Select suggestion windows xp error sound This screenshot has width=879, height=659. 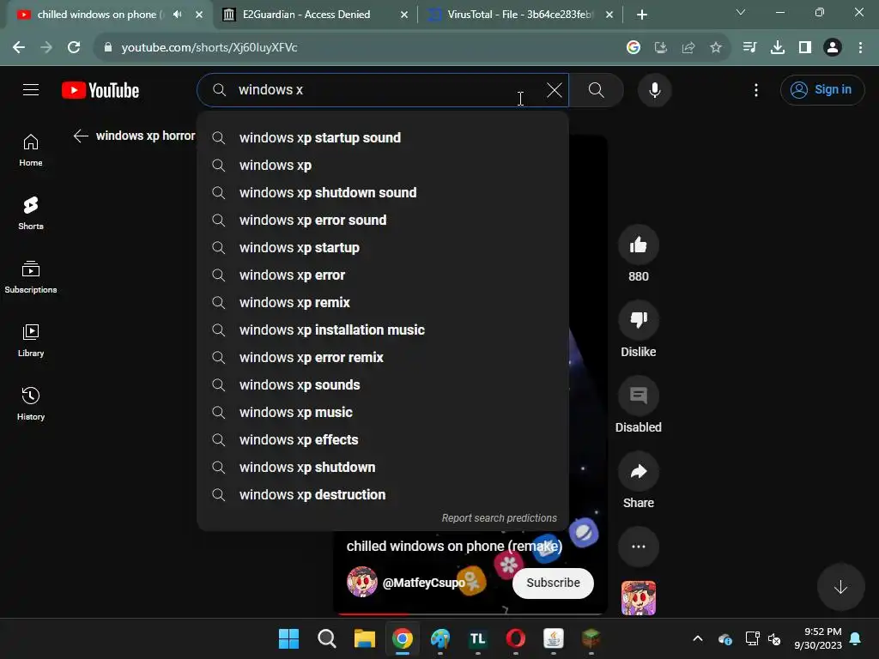click(383, 221)
